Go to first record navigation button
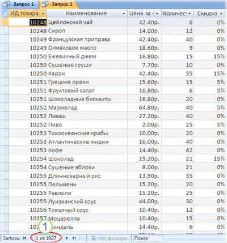 [24, 238]
